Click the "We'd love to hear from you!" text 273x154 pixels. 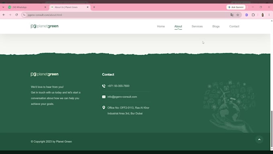(x=47, y=87)
